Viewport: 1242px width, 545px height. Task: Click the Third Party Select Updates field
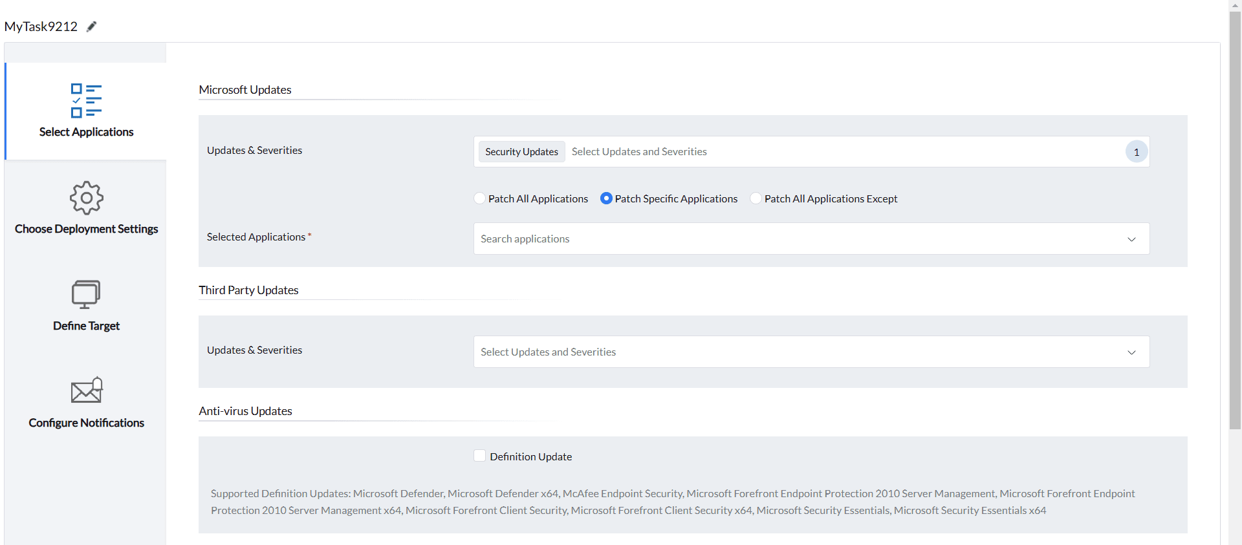(776, 352)
